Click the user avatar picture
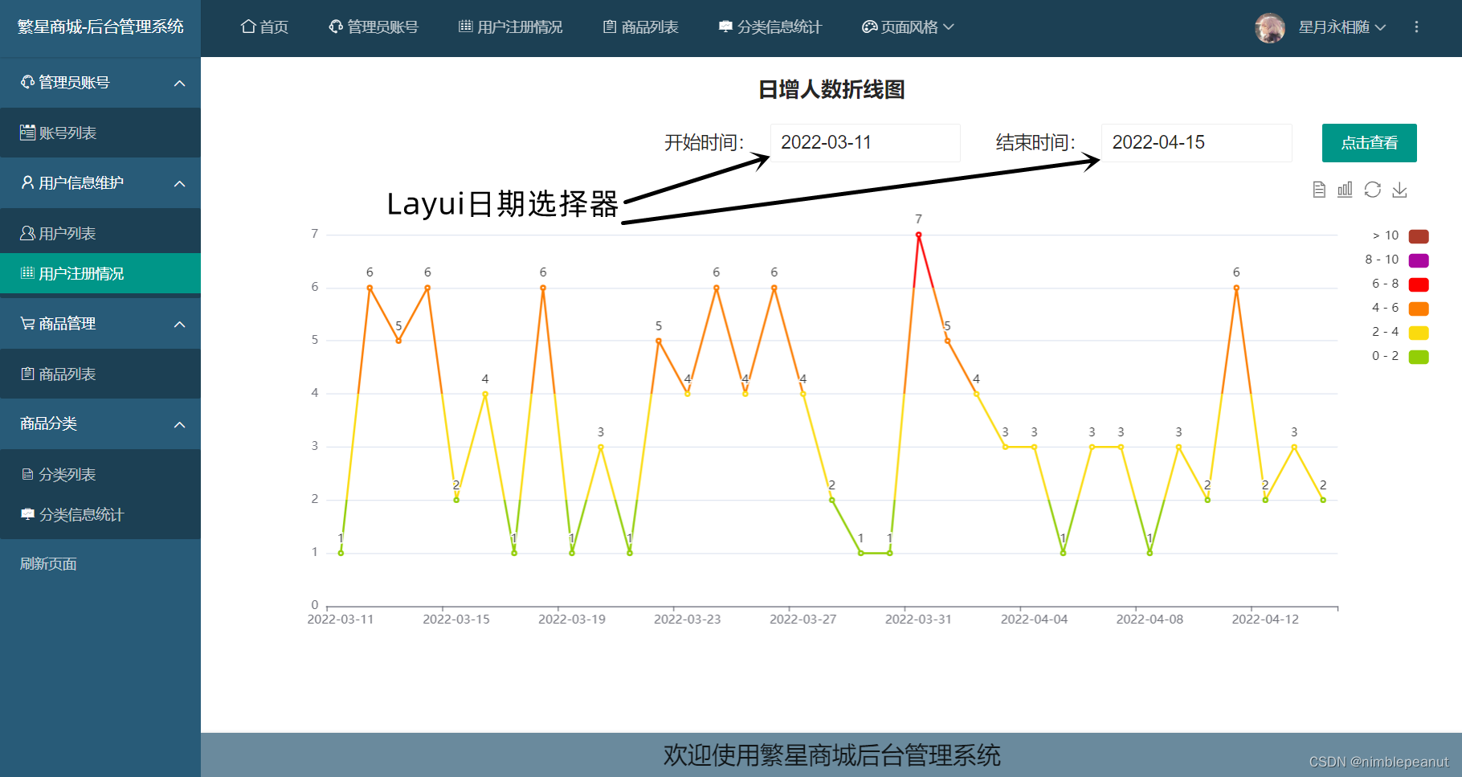 click(1270, 28)
